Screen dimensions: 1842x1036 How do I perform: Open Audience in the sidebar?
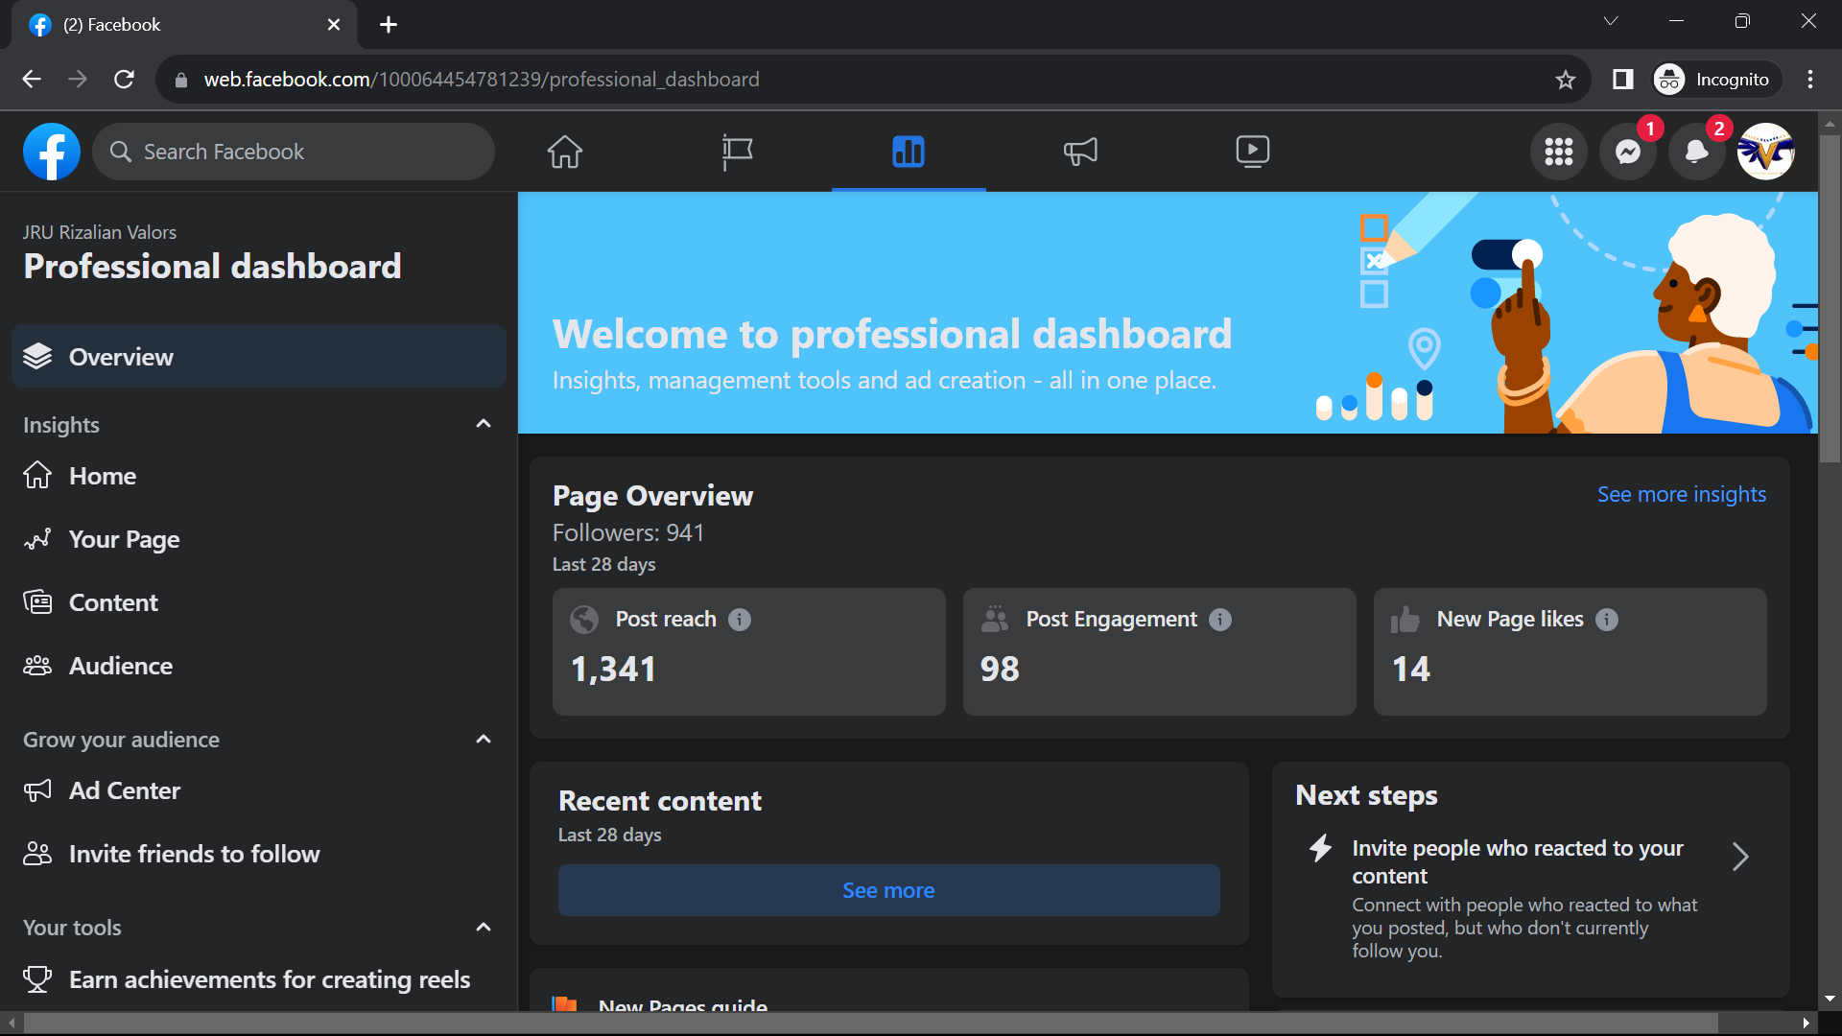point(259,666)
